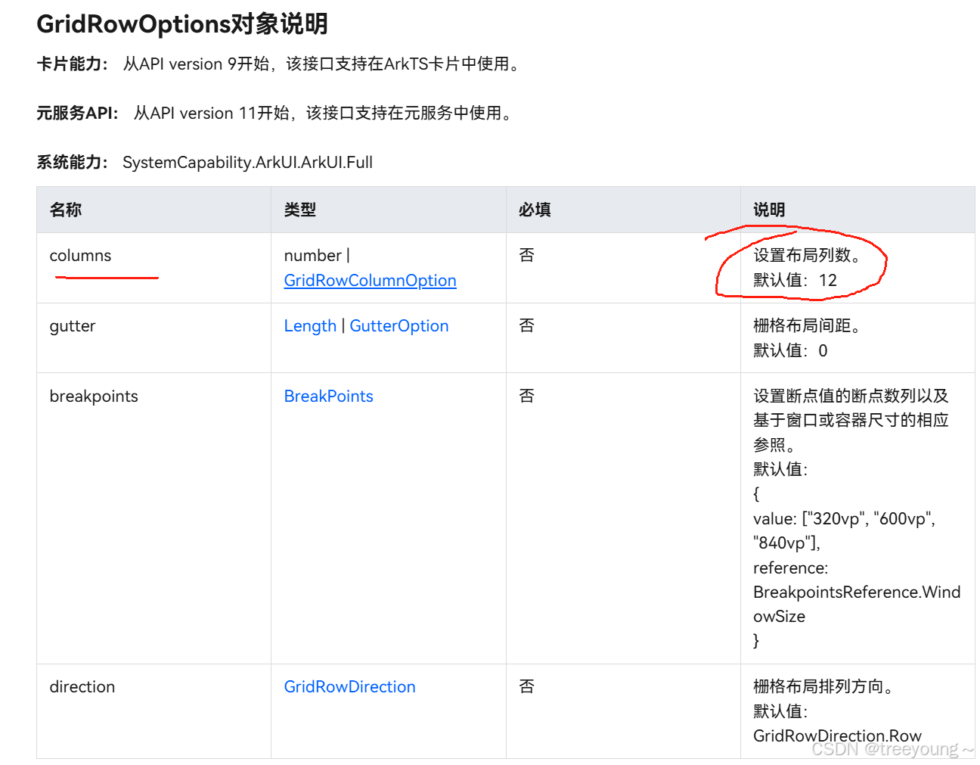
Task: Open the GridRowColumnOption link
Action: [x=370, y=280]
